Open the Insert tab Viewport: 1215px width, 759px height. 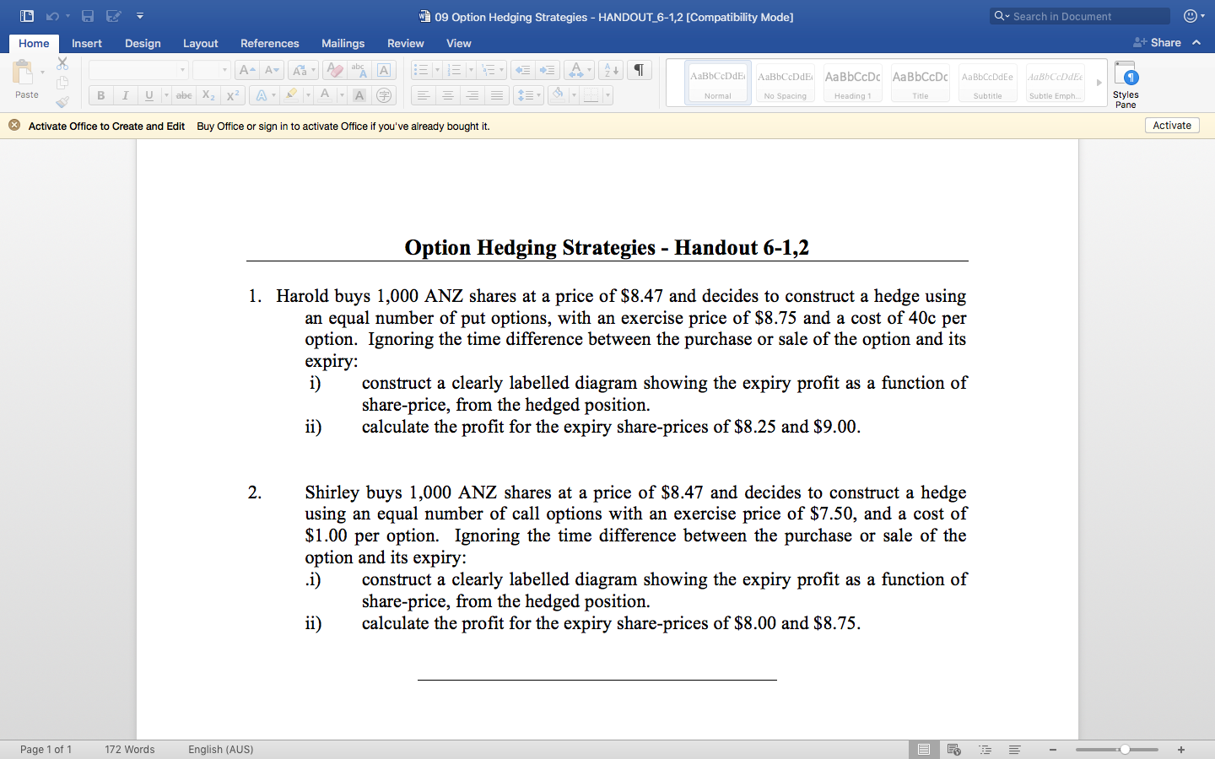point(87,43)
